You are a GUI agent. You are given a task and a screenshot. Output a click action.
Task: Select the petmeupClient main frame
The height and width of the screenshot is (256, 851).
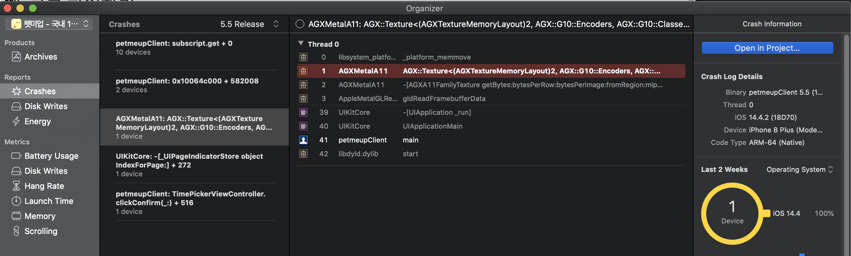pos(491,140)
